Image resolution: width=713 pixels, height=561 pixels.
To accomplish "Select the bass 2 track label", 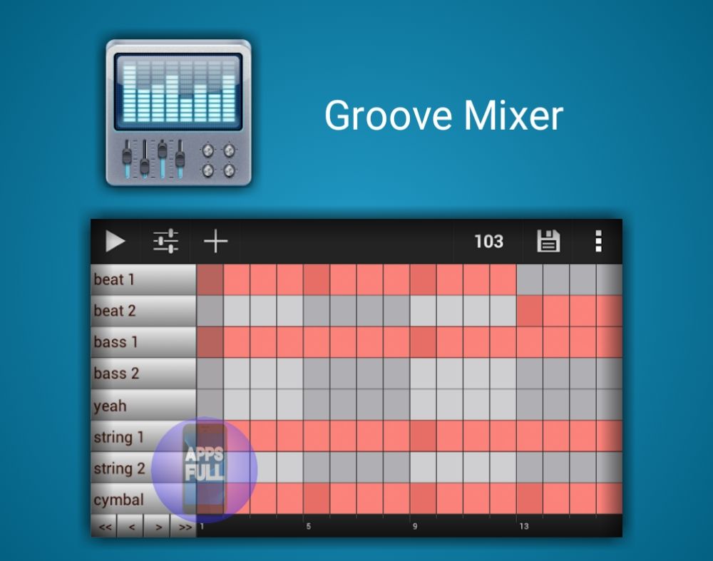I will coord(144,374).
